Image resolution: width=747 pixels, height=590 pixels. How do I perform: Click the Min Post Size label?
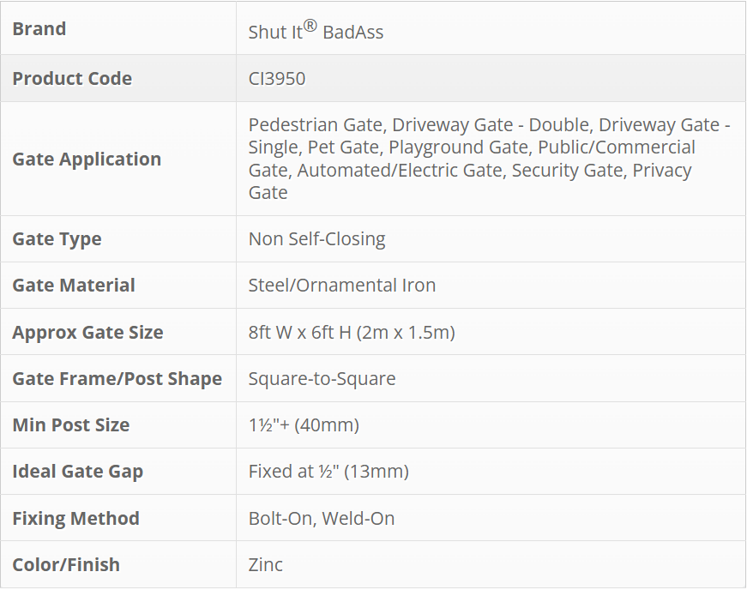click(x=71, y=425)
